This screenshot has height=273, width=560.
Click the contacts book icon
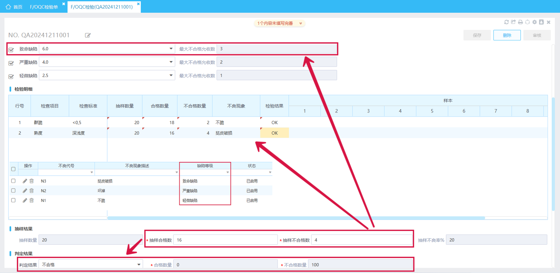coord(541,22)
